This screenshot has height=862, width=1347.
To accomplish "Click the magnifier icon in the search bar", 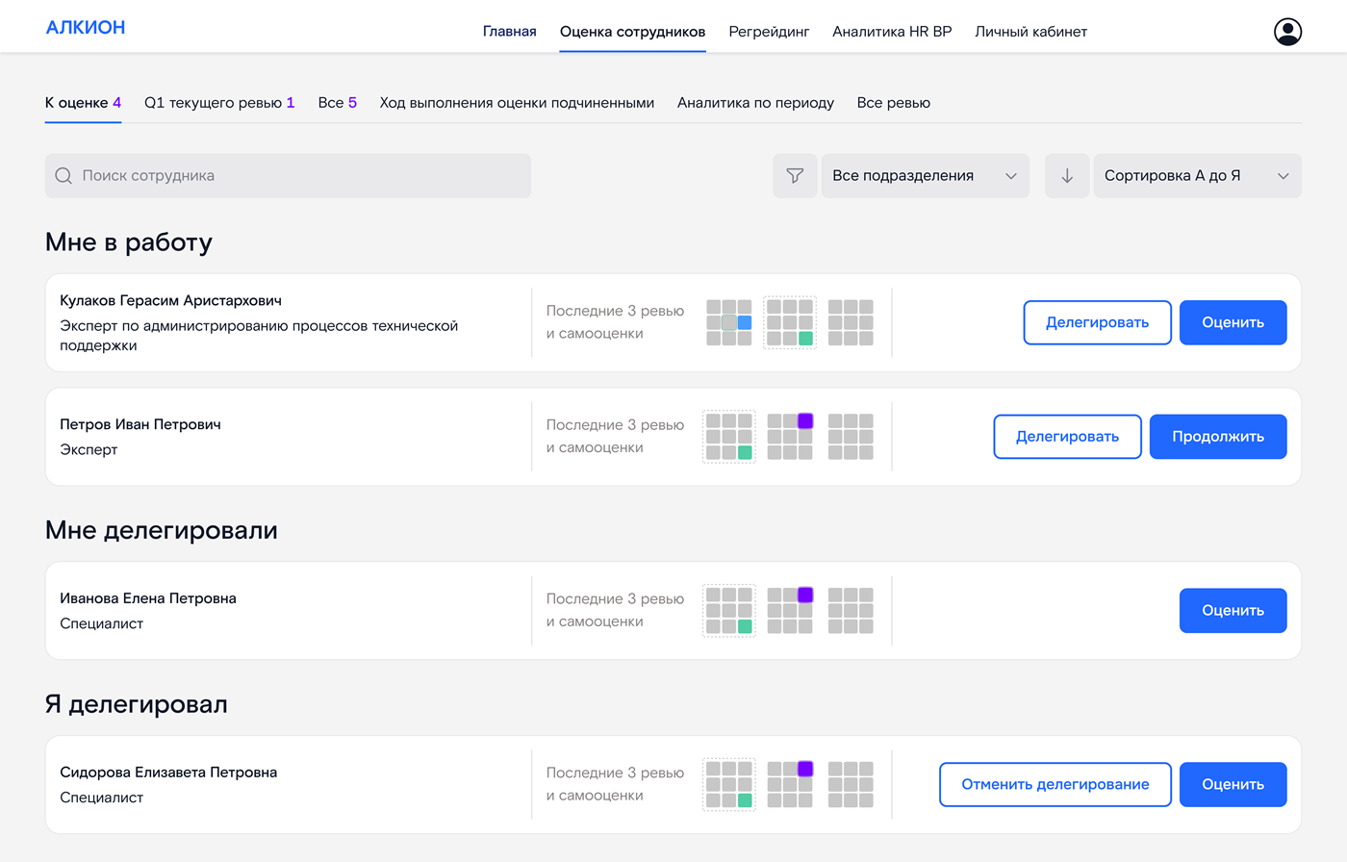I will [64, 175].
